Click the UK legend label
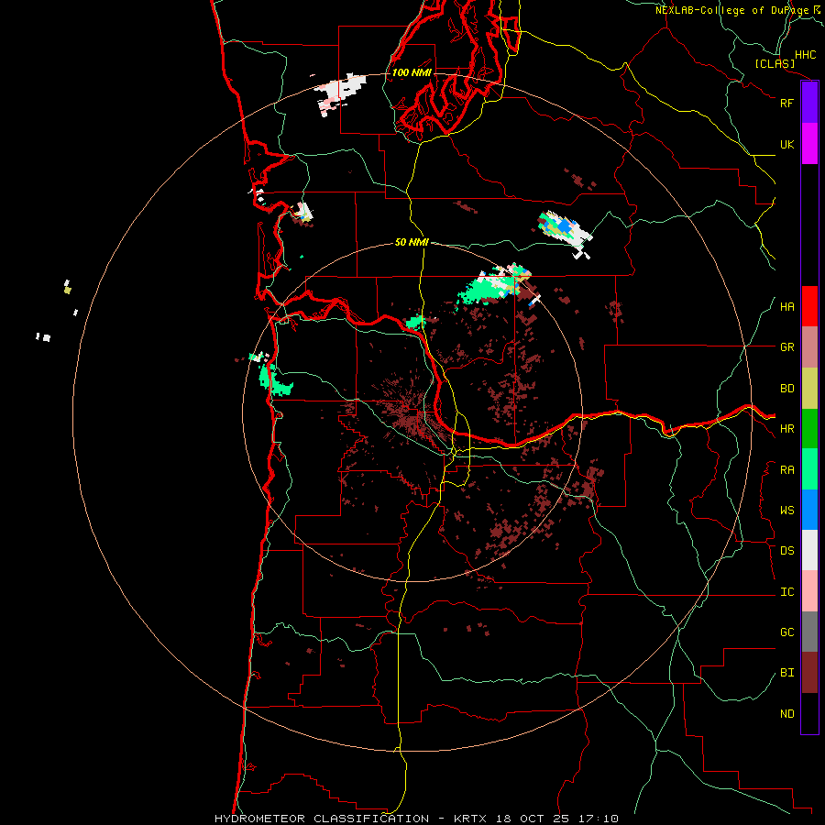Screen dimensions: 825x825 [x=787, y=144]
